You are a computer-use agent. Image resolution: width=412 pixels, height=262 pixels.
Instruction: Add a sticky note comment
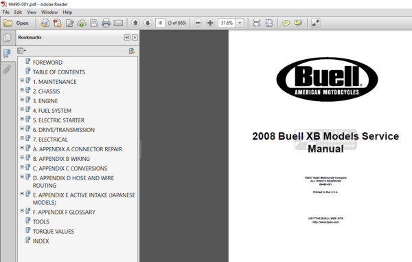tap(286, 23)
